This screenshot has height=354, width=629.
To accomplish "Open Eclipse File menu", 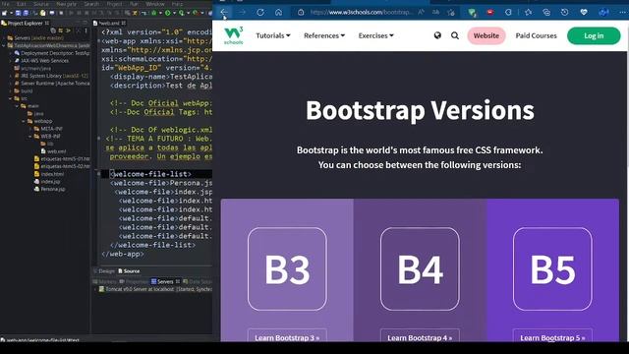I will click(x=6, y=4).
